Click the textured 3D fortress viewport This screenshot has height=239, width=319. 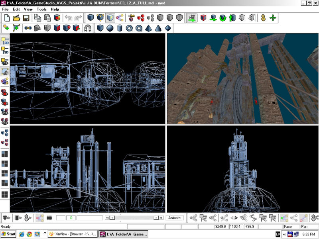[242, 78]
